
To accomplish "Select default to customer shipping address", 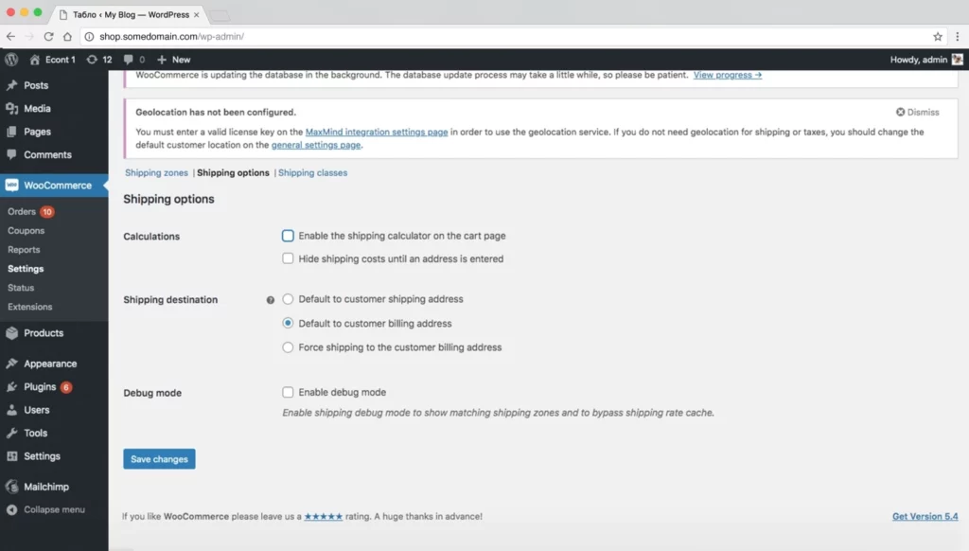I will pyautogui.click(x=288, y=298).
